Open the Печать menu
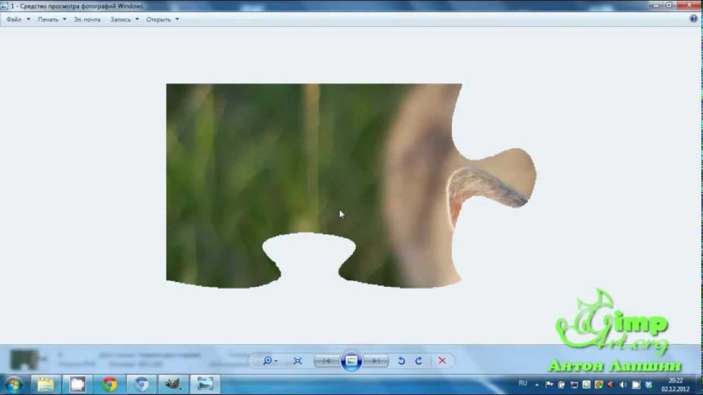 click(52, 19)
